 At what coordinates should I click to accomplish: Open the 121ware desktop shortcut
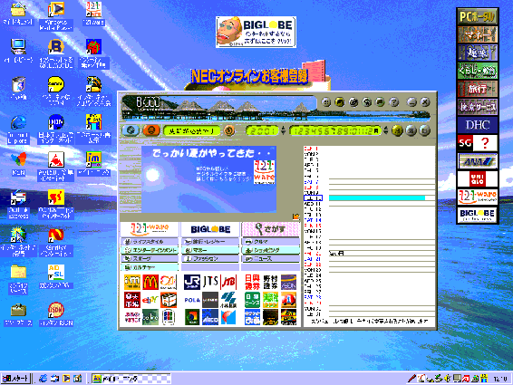point(93,13)
